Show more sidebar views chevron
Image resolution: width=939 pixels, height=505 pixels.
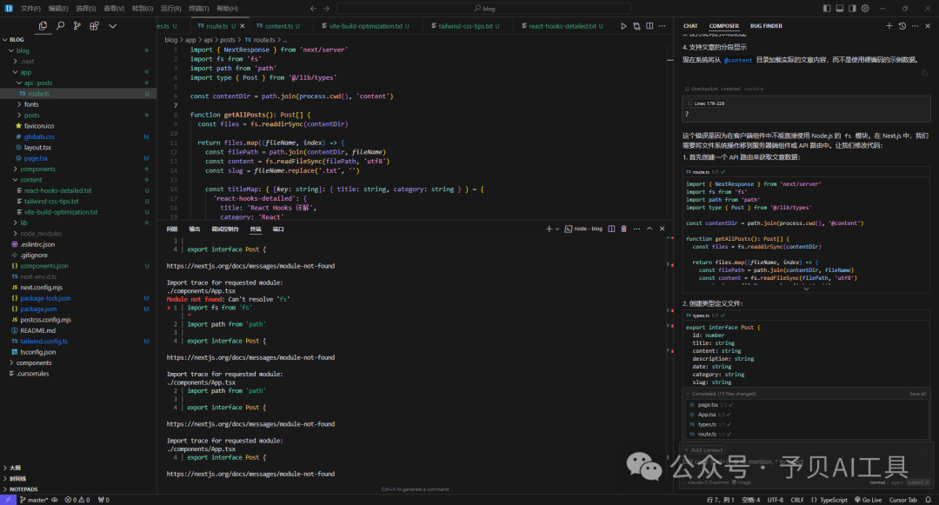point(112,26)
